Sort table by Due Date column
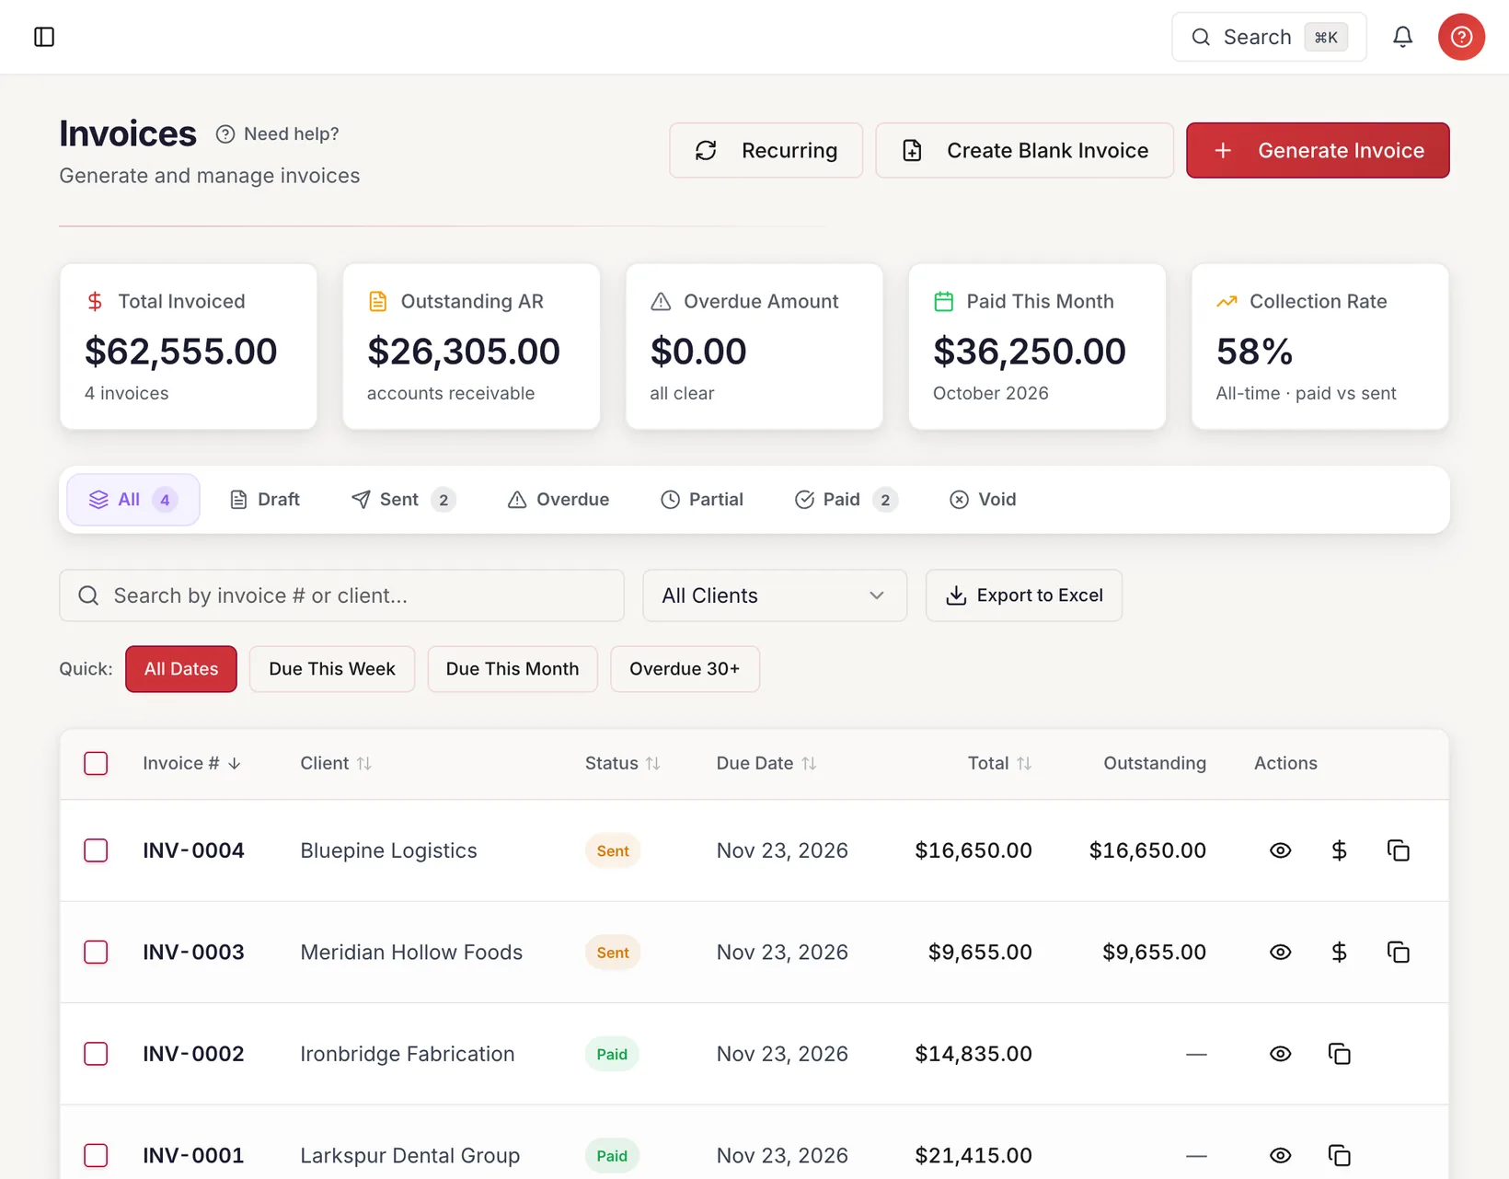The height and width of the screenshot is (1179, 1509). tap(809, 764)
